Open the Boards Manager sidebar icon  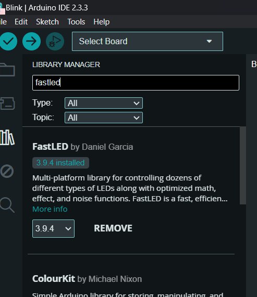coord(7,104)
